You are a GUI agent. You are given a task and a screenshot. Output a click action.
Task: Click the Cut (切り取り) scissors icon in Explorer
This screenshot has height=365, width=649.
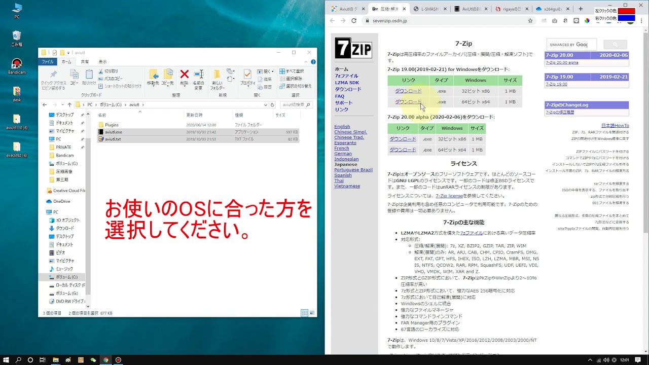pos(101,71)
